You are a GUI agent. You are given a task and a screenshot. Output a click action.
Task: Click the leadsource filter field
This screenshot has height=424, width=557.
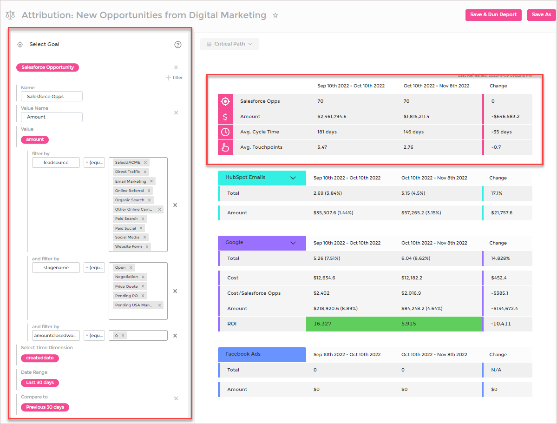click(x=56, y=163)
